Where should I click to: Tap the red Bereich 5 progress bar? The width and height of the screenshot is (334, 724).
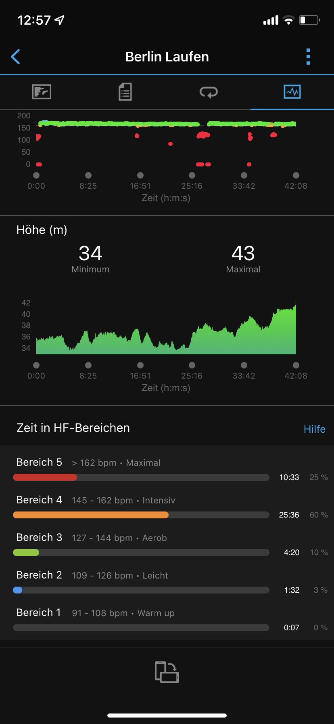point(45,477)
